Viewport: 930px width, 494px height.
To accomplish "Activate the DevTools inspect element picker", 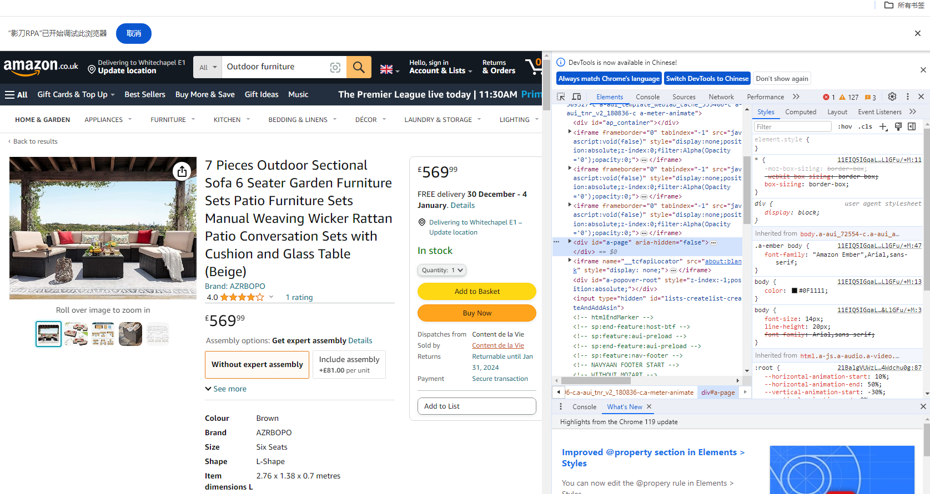I will 561,96.
